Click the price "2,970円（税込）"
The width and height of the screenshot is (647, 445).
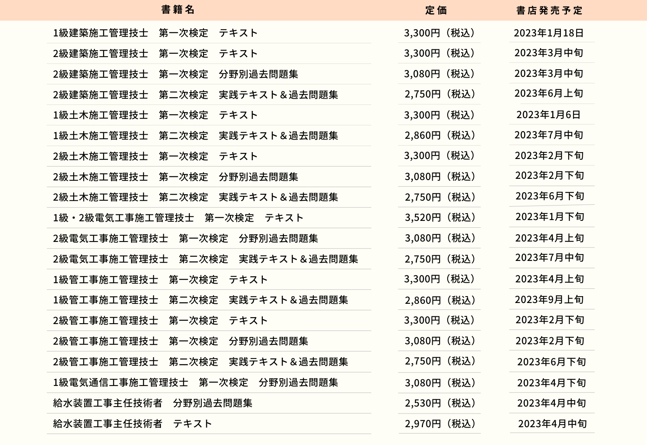(440, 424)
